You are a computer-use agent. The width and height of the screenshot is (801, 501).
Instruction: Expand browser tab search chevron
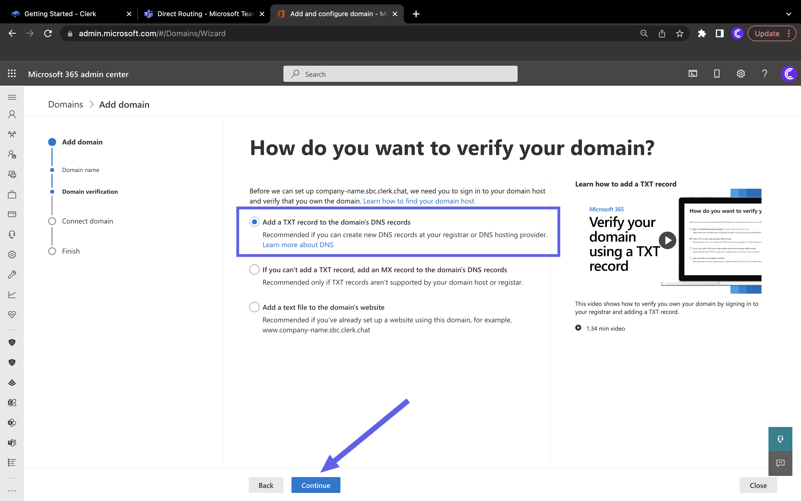[x=789, y=14]
